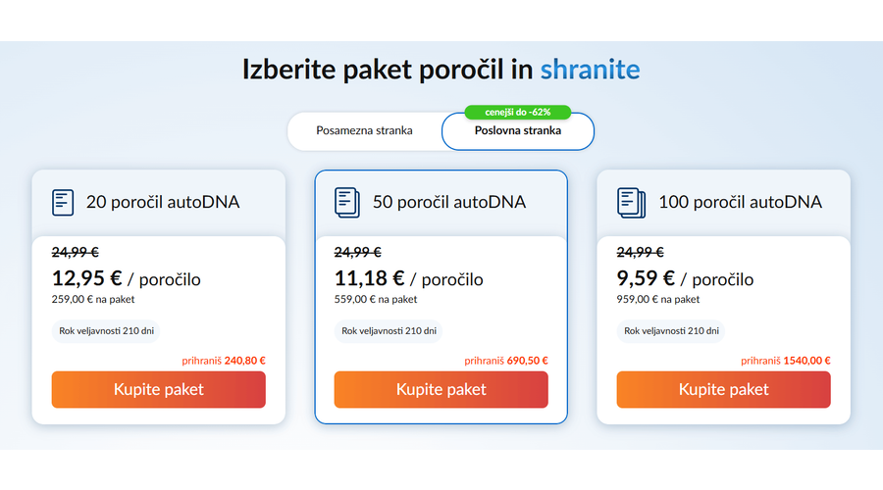
Task: Click the double document icon for 50 reports
Action: [x=347, y=202]
